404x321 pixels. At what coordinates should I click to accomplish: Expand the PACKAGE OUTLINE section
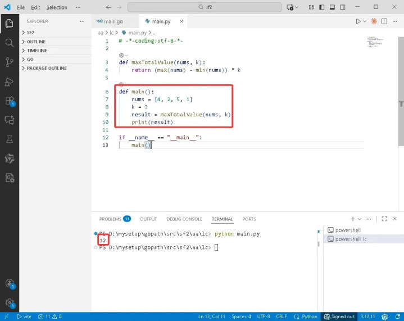[47, 68]
